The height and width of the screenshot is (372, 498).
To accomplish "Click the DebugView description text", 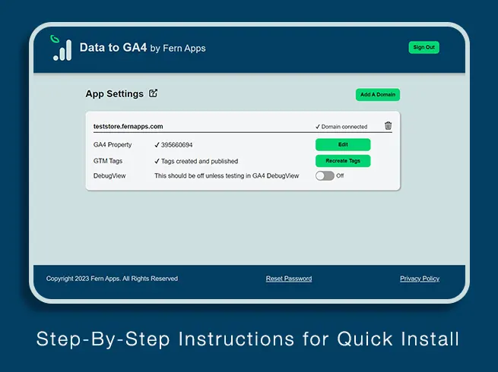I will tap(227, 175).
